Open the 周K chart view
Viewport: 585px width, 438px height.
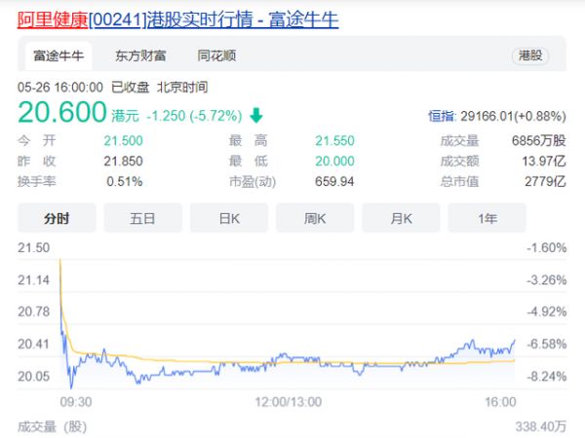[x=315, y=218]
